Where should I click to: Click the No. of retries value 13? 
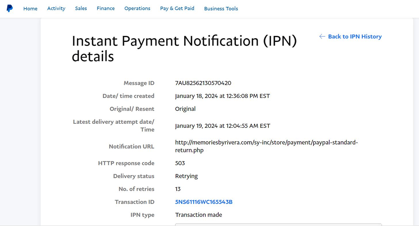[178, 189]
